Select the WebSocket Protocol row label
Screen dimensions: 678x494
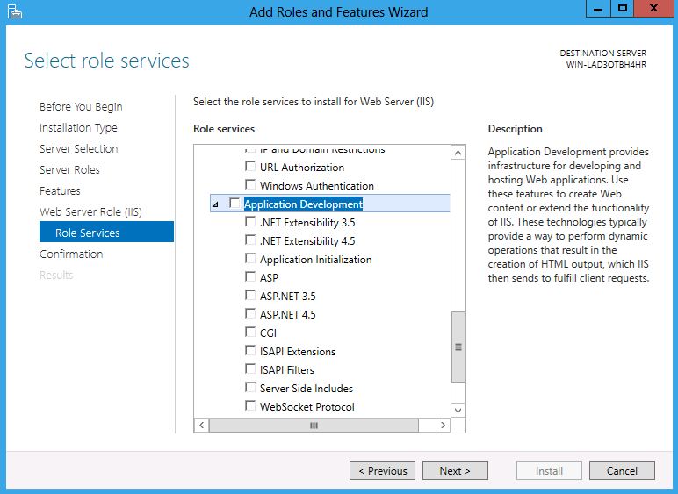(x=307, y=407)
